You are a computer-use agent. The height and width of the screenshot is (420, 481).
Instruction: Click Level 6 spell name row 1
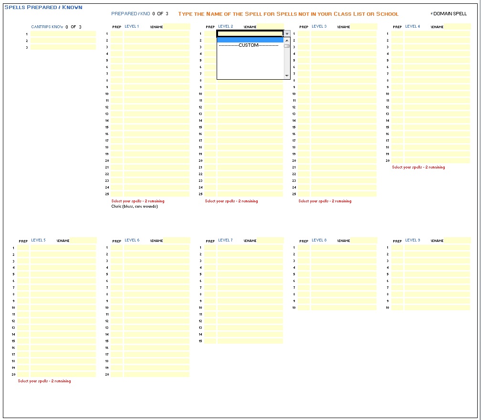point(157,248)
